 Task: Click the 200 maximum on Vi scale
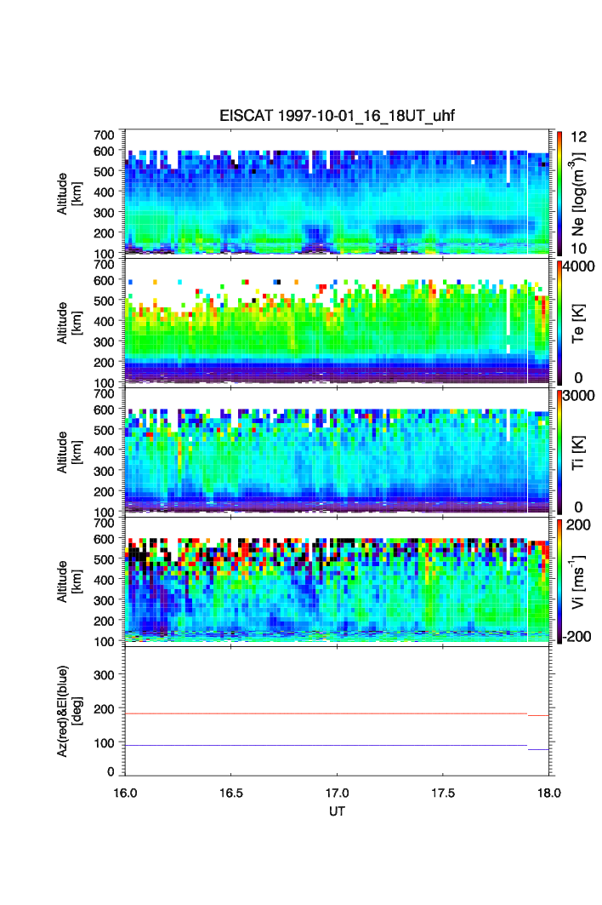[x=578, y=524]
